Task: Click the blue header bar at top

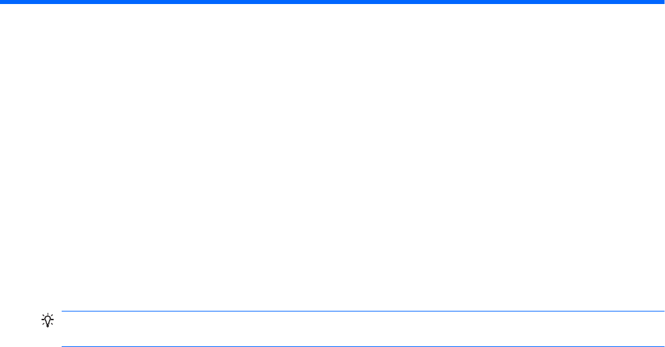Action: tap(332, 2)
